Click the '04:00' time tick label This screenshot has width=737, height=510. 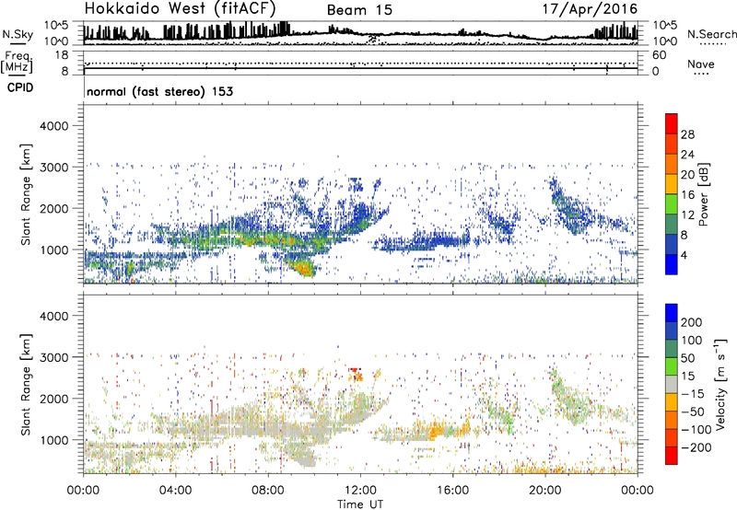pos(176,491)
